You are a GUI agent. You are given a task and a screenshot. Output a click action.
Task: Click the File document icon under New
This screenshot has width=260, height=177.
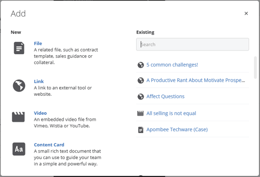(19, 48)
